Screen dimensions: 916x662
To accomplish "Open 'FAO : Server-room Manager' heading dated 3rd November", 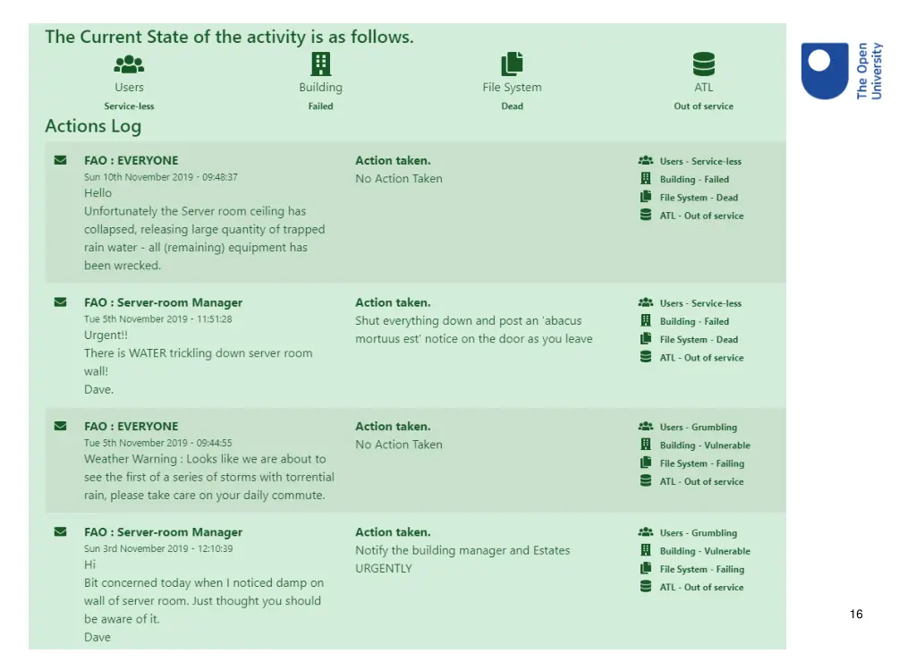I will 163,532.
